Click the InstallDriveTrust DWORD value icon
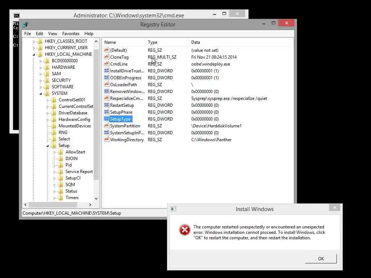This screenshot has height=278, width=371. coord(107,71)
